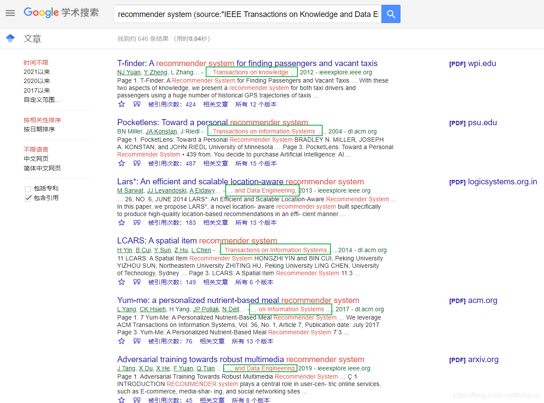Filter results to 2020以来
Image resolution: width=544 pixels, height=403 pixels.
tap(37, 81)
